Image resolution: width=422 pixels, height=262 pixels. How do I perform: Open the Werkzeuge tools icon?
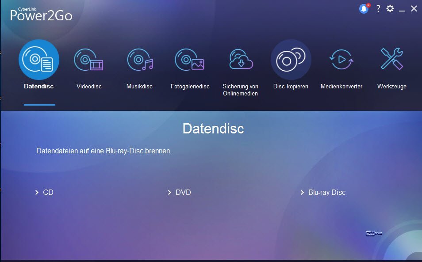392,59
